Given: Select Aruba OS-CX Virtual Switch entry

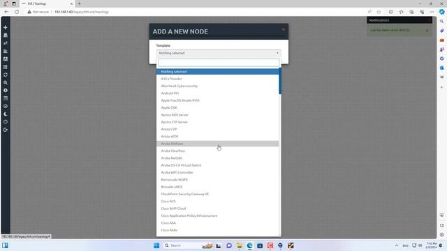Looking at the screenshot, I should point(217,165).
